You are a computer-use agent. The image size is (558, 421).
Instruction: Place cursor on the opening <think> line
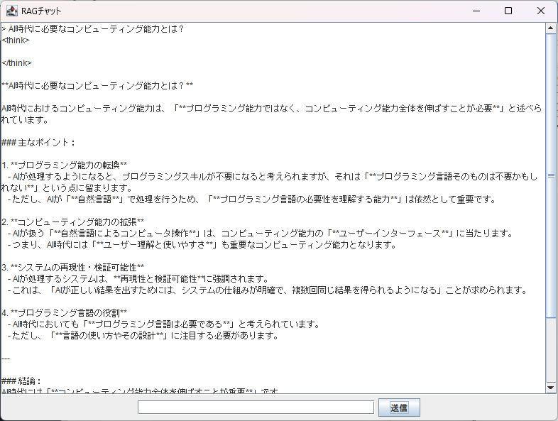[x=16, y=40]
